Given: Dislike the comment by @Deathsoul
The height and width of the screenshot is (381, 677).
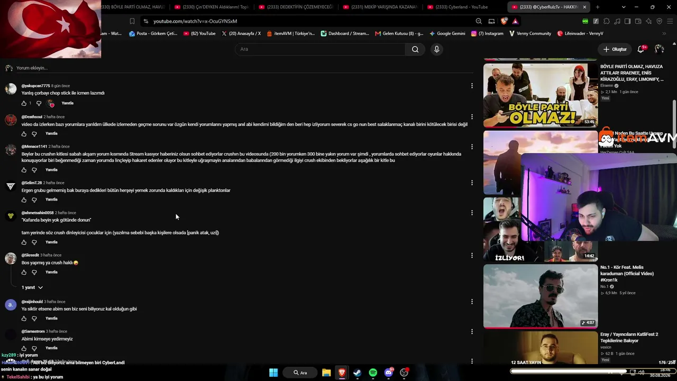Looking at the screenshot, I should (x=34, y=134).
